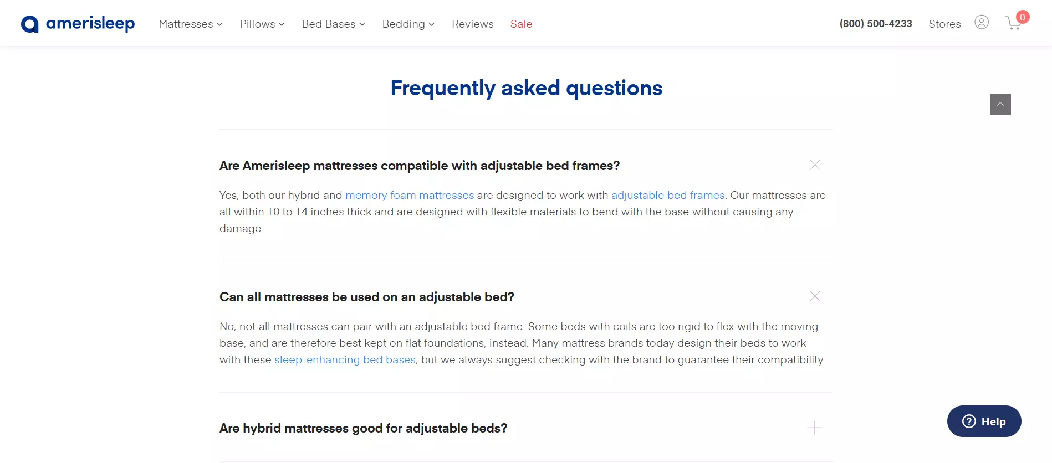Call the (800) 500-4233 phone number
Screen dimensions: 1052x463
point(876,24)
